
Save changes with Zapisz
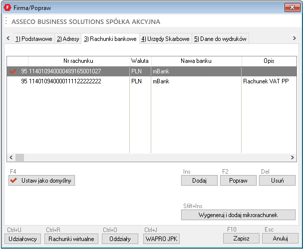[241, 239]
